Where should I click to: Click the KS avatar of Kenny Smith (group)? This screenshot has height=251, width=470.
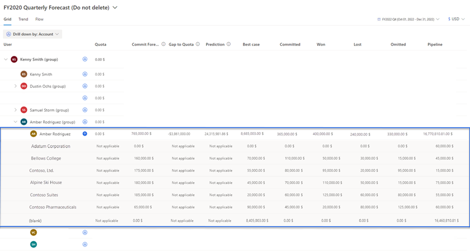click(x=14, y=59)
